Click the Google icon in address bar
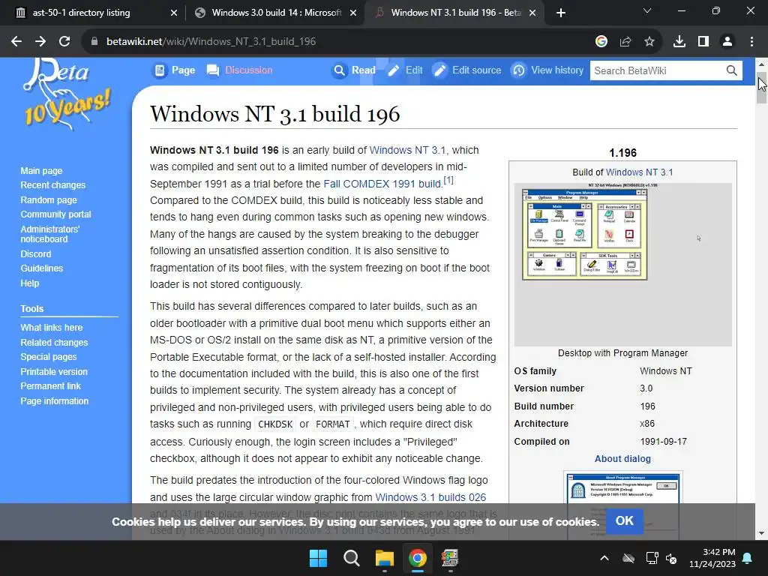The image size is (768, 576). [601, 42]
